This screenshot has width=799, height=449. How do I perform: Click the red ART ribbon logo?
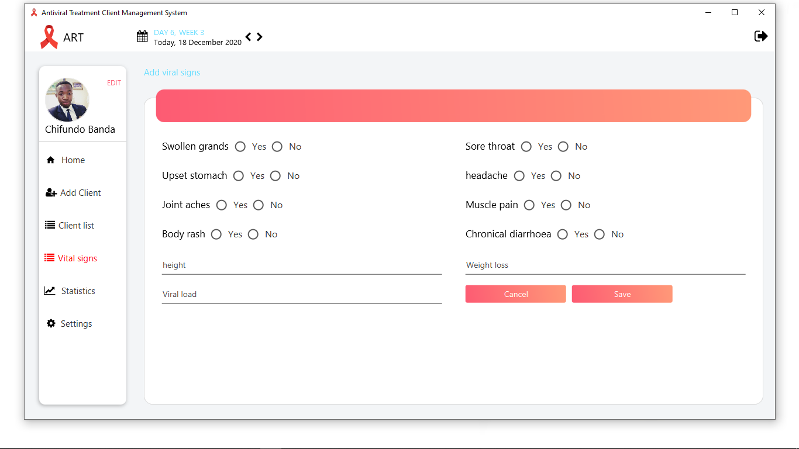click(x=49, y=37)
